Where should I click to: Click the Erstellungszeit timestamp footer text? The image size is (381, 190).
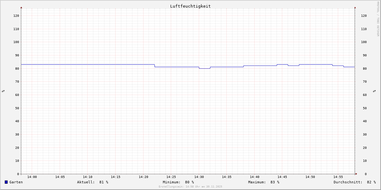point(190,187)
